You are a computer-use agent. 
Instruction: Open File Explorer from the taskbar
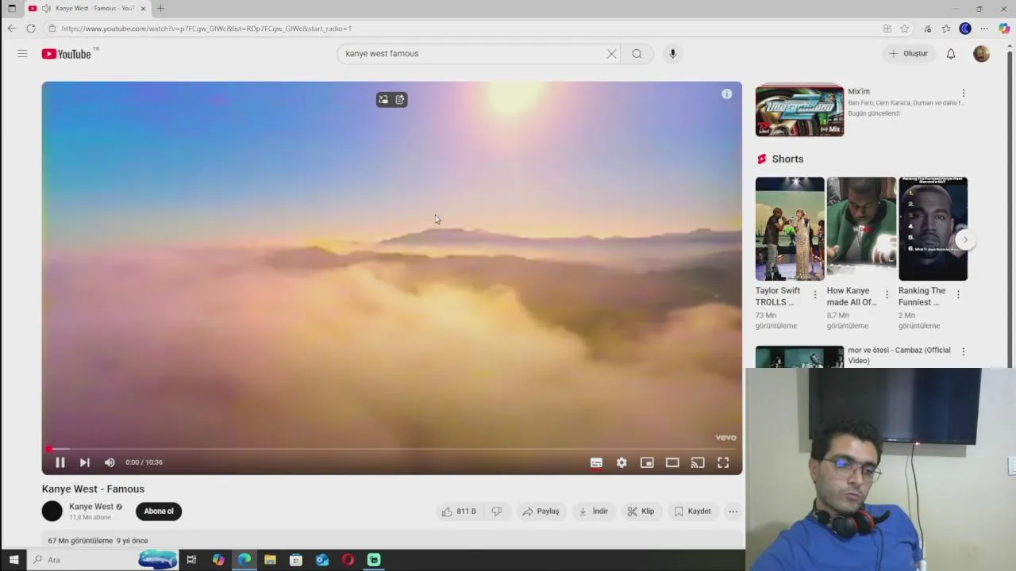pyautogui.click(x=270, y=560)
